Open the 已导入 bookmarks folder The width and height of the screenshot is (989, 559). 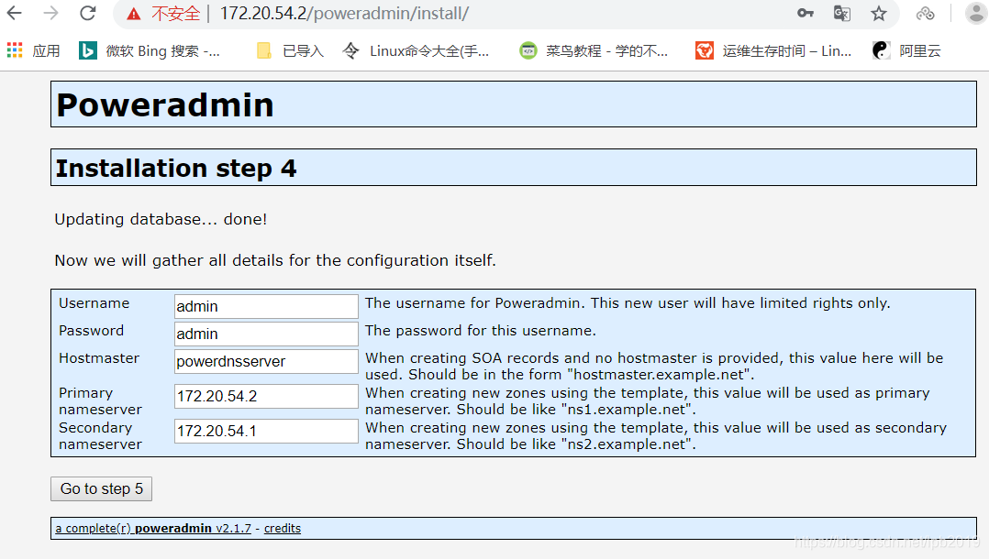[291, 50]
